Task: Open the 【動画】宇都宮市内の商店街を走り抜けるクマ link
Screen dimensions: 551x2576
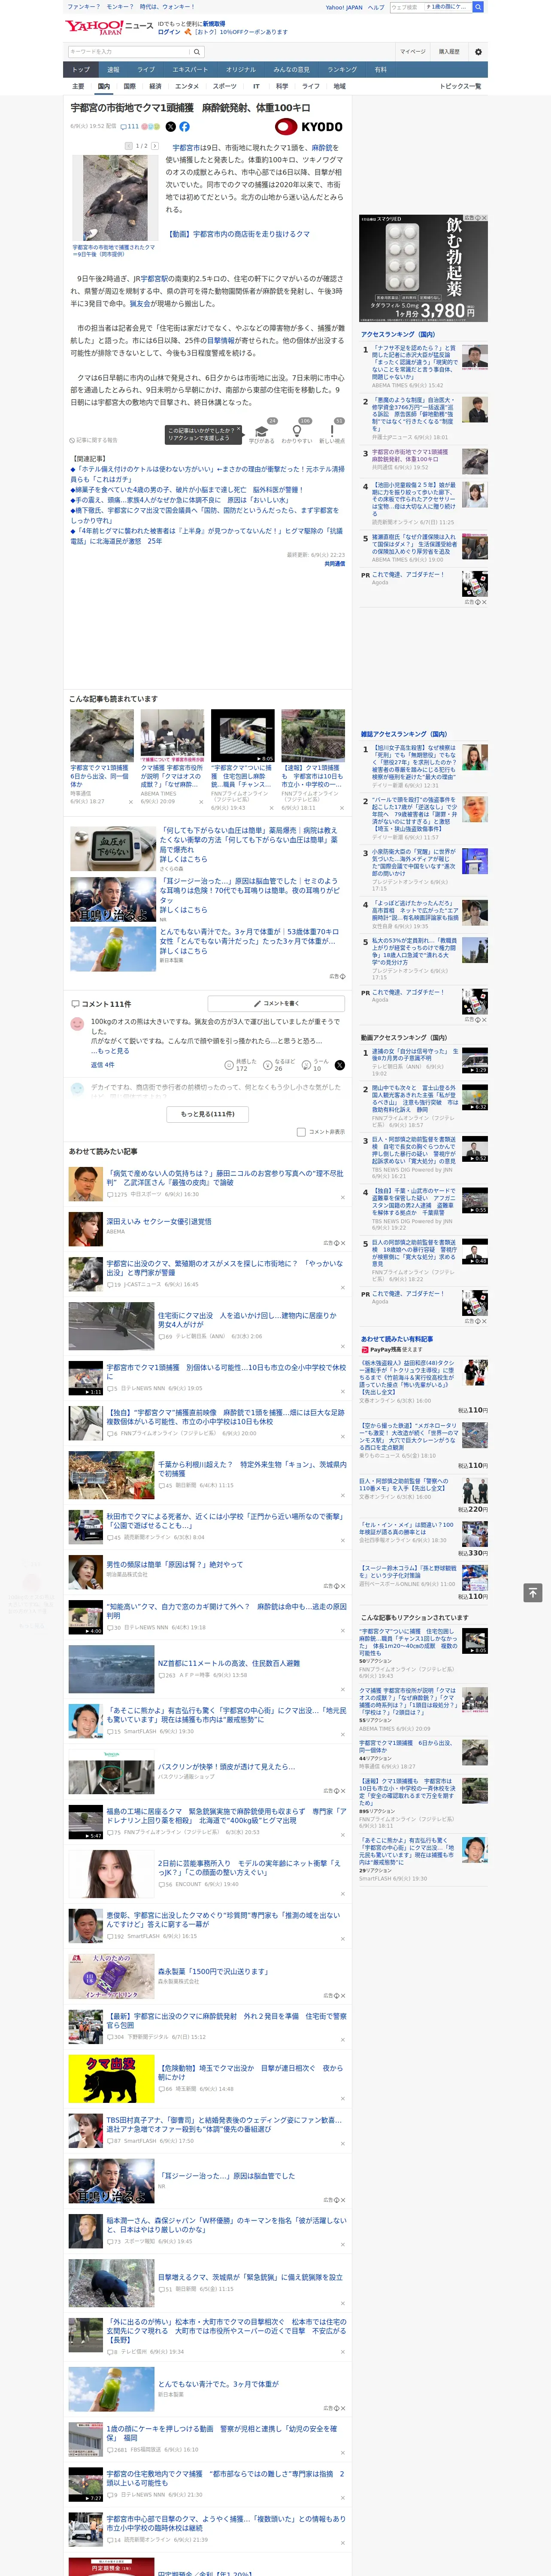Action: (x=238, y=234)
